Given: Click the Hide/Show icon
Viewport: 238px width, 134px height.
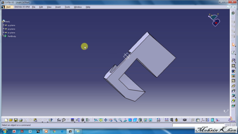Looking at the screenshot, I should point(145,120).
